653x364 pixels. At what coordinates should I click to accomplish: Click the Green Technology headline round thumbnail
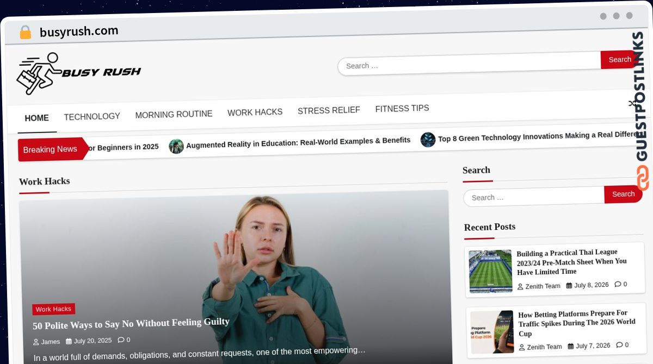tap(428, 140)
